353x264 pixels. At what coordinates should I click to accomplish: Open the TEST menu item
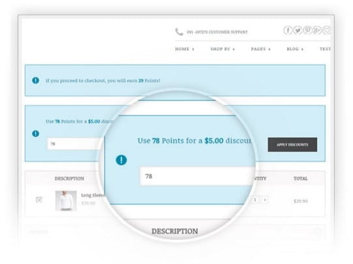click(325, 49)
